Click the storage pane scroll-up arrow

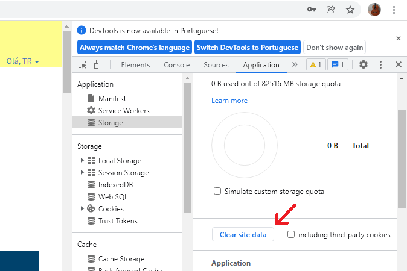[x=402, y=78]
